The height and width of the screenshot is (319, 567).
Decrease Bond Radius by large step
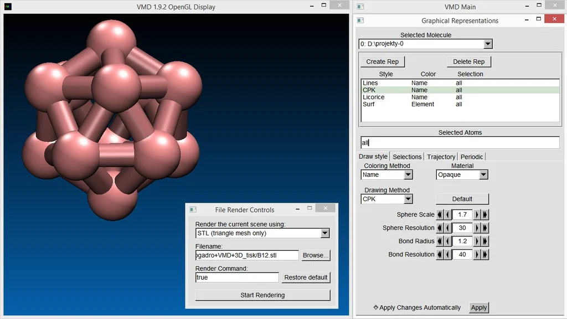click(x=440, y=241)
